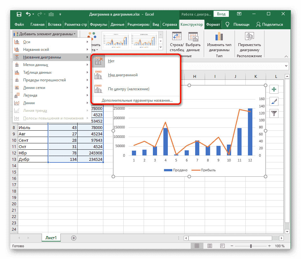Add a new sheet with plus button
301x259 pixels.
pos(74,238)
